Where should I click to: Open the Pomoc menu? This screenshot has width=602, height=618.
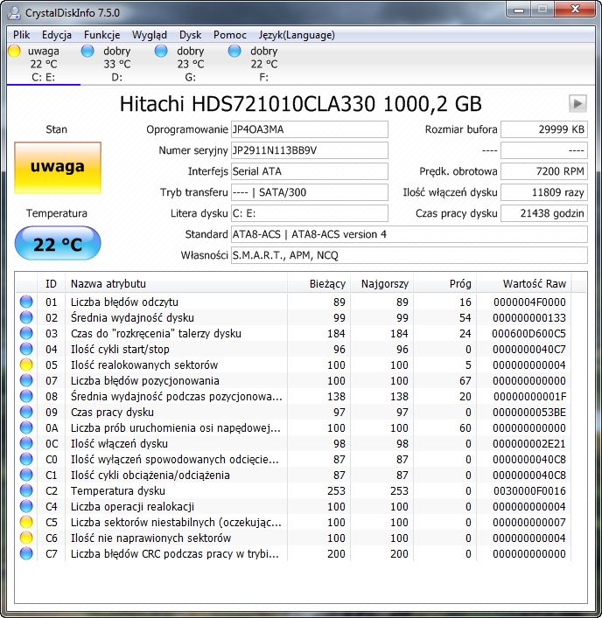[230, 35]
